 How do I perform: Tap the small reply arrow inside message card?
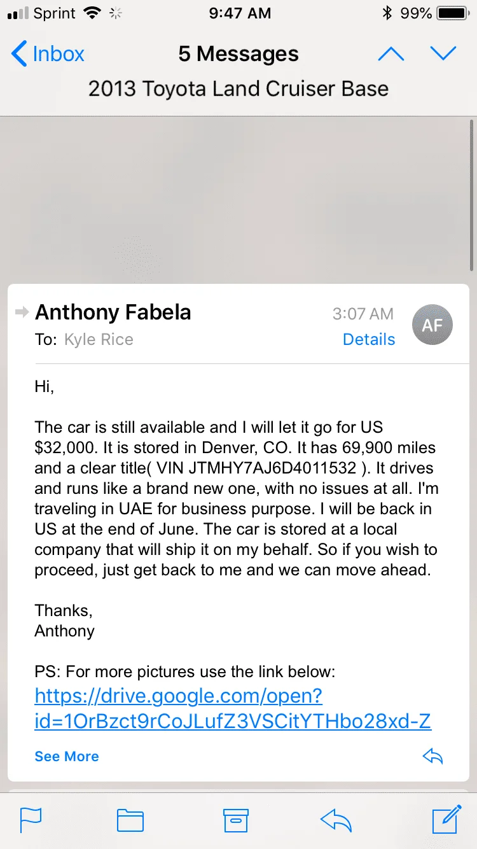click(432, 756)
